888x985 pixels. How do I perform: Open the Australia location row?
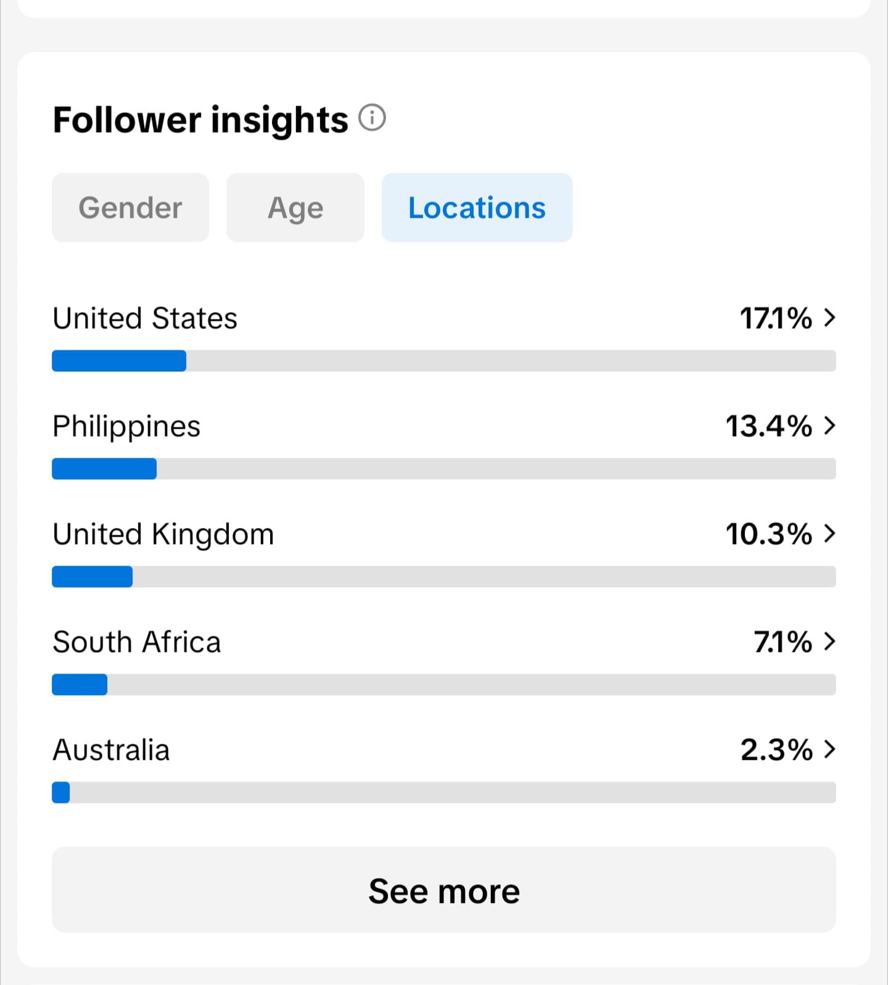tap(444, 769)
